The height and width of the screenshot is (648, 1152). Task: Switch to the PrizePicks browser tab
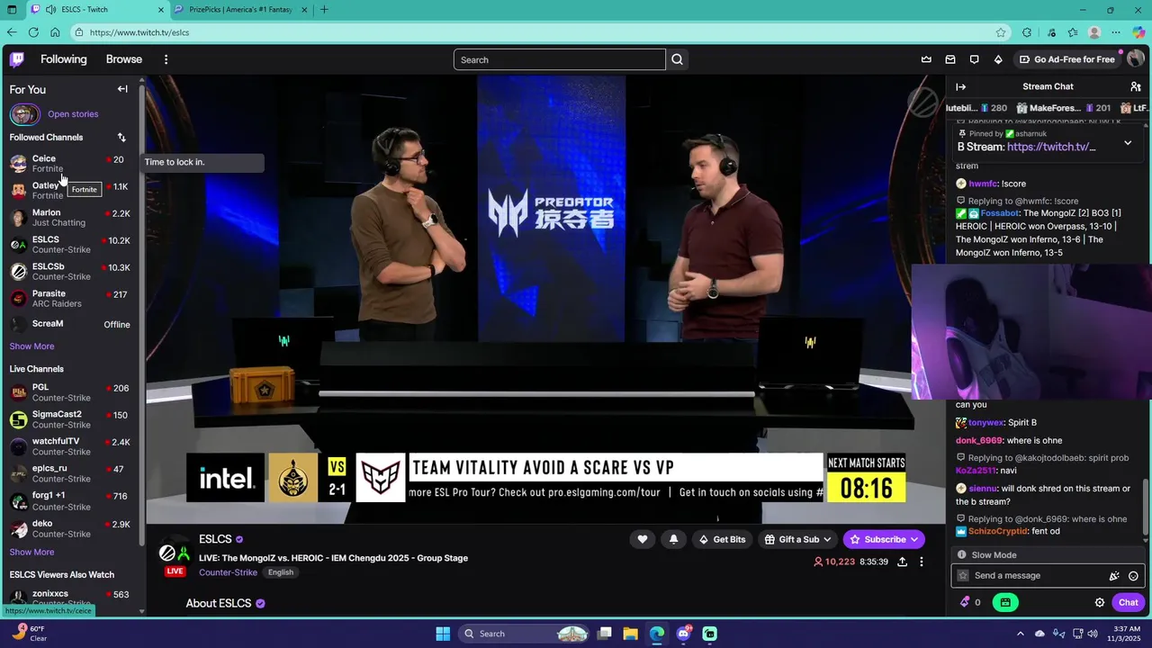(x=241, y=10)
